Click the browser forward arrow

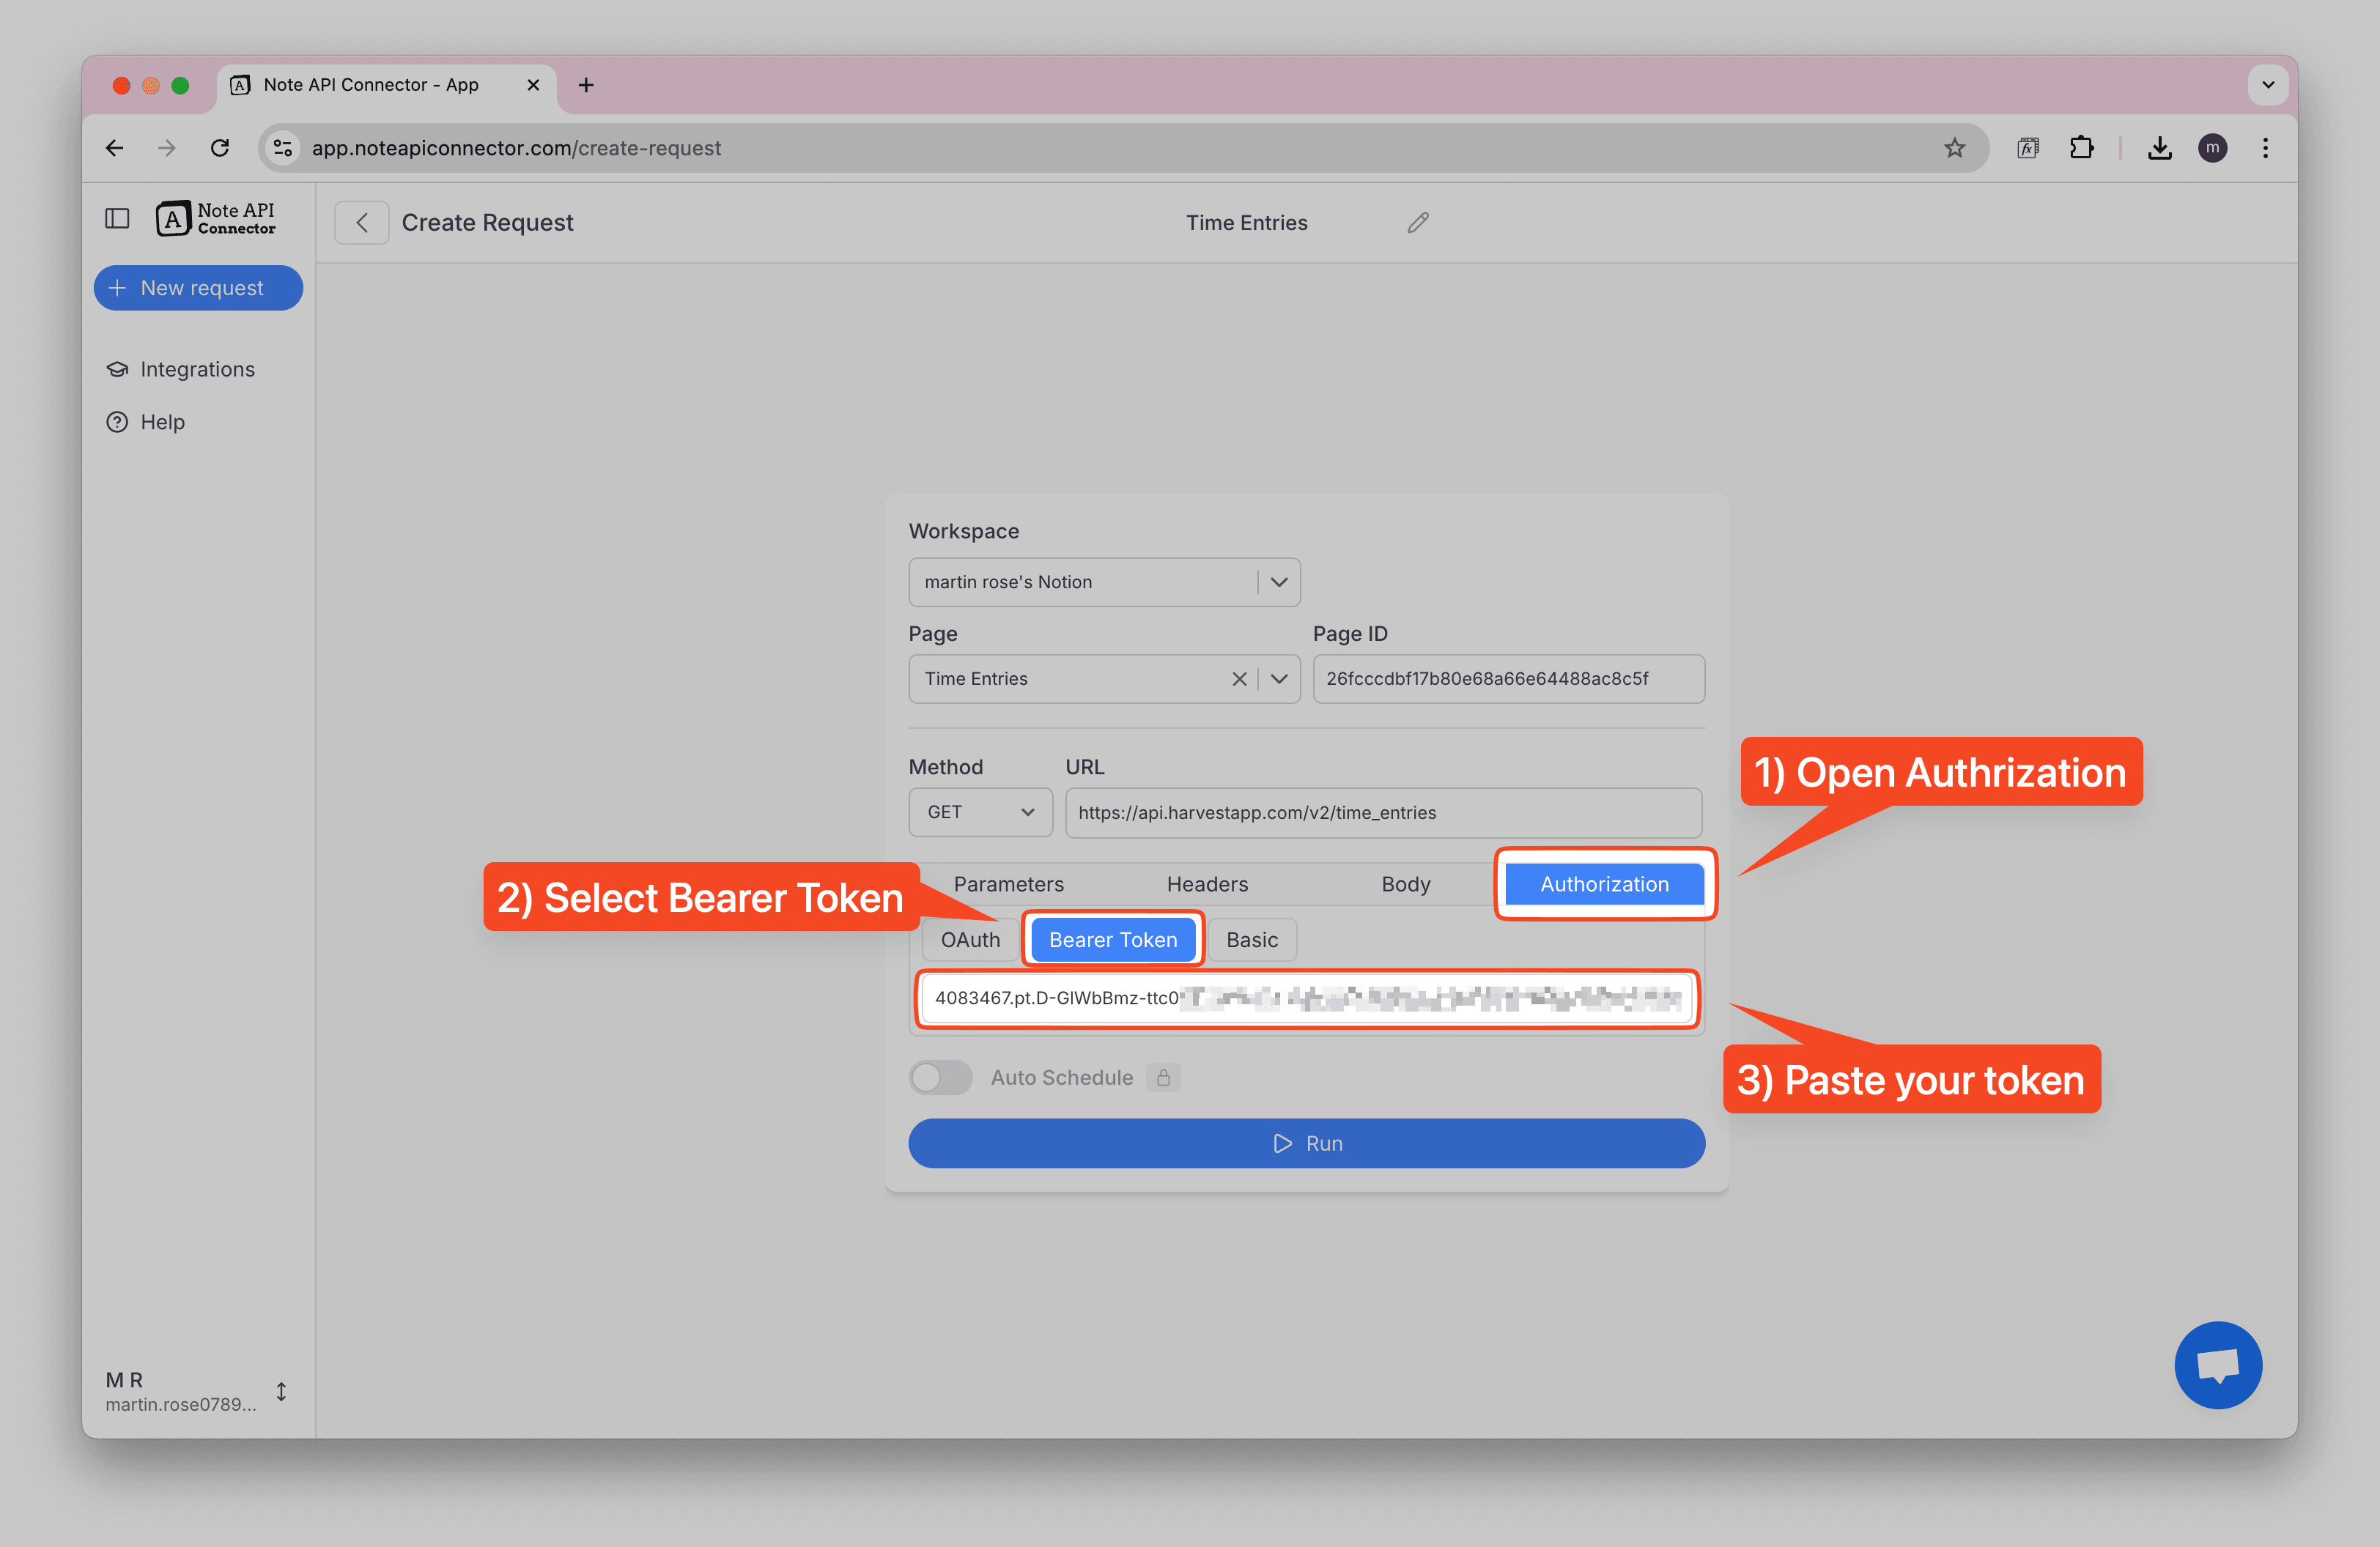(x=167, y=148)
